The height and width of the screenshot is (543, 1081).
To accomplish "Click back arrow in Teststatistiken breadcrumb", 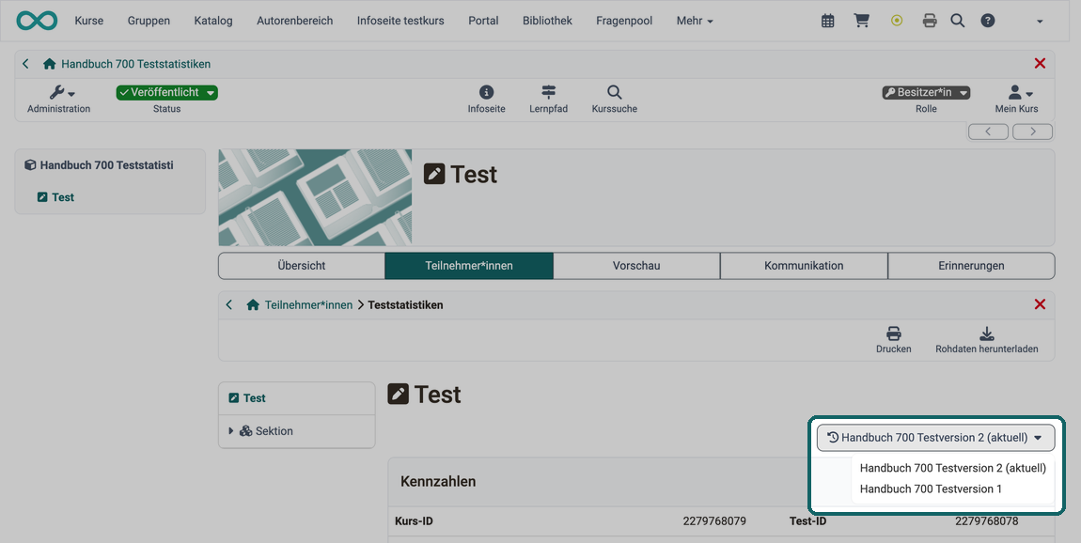I will pyautogui.click(x=229, y=304).
